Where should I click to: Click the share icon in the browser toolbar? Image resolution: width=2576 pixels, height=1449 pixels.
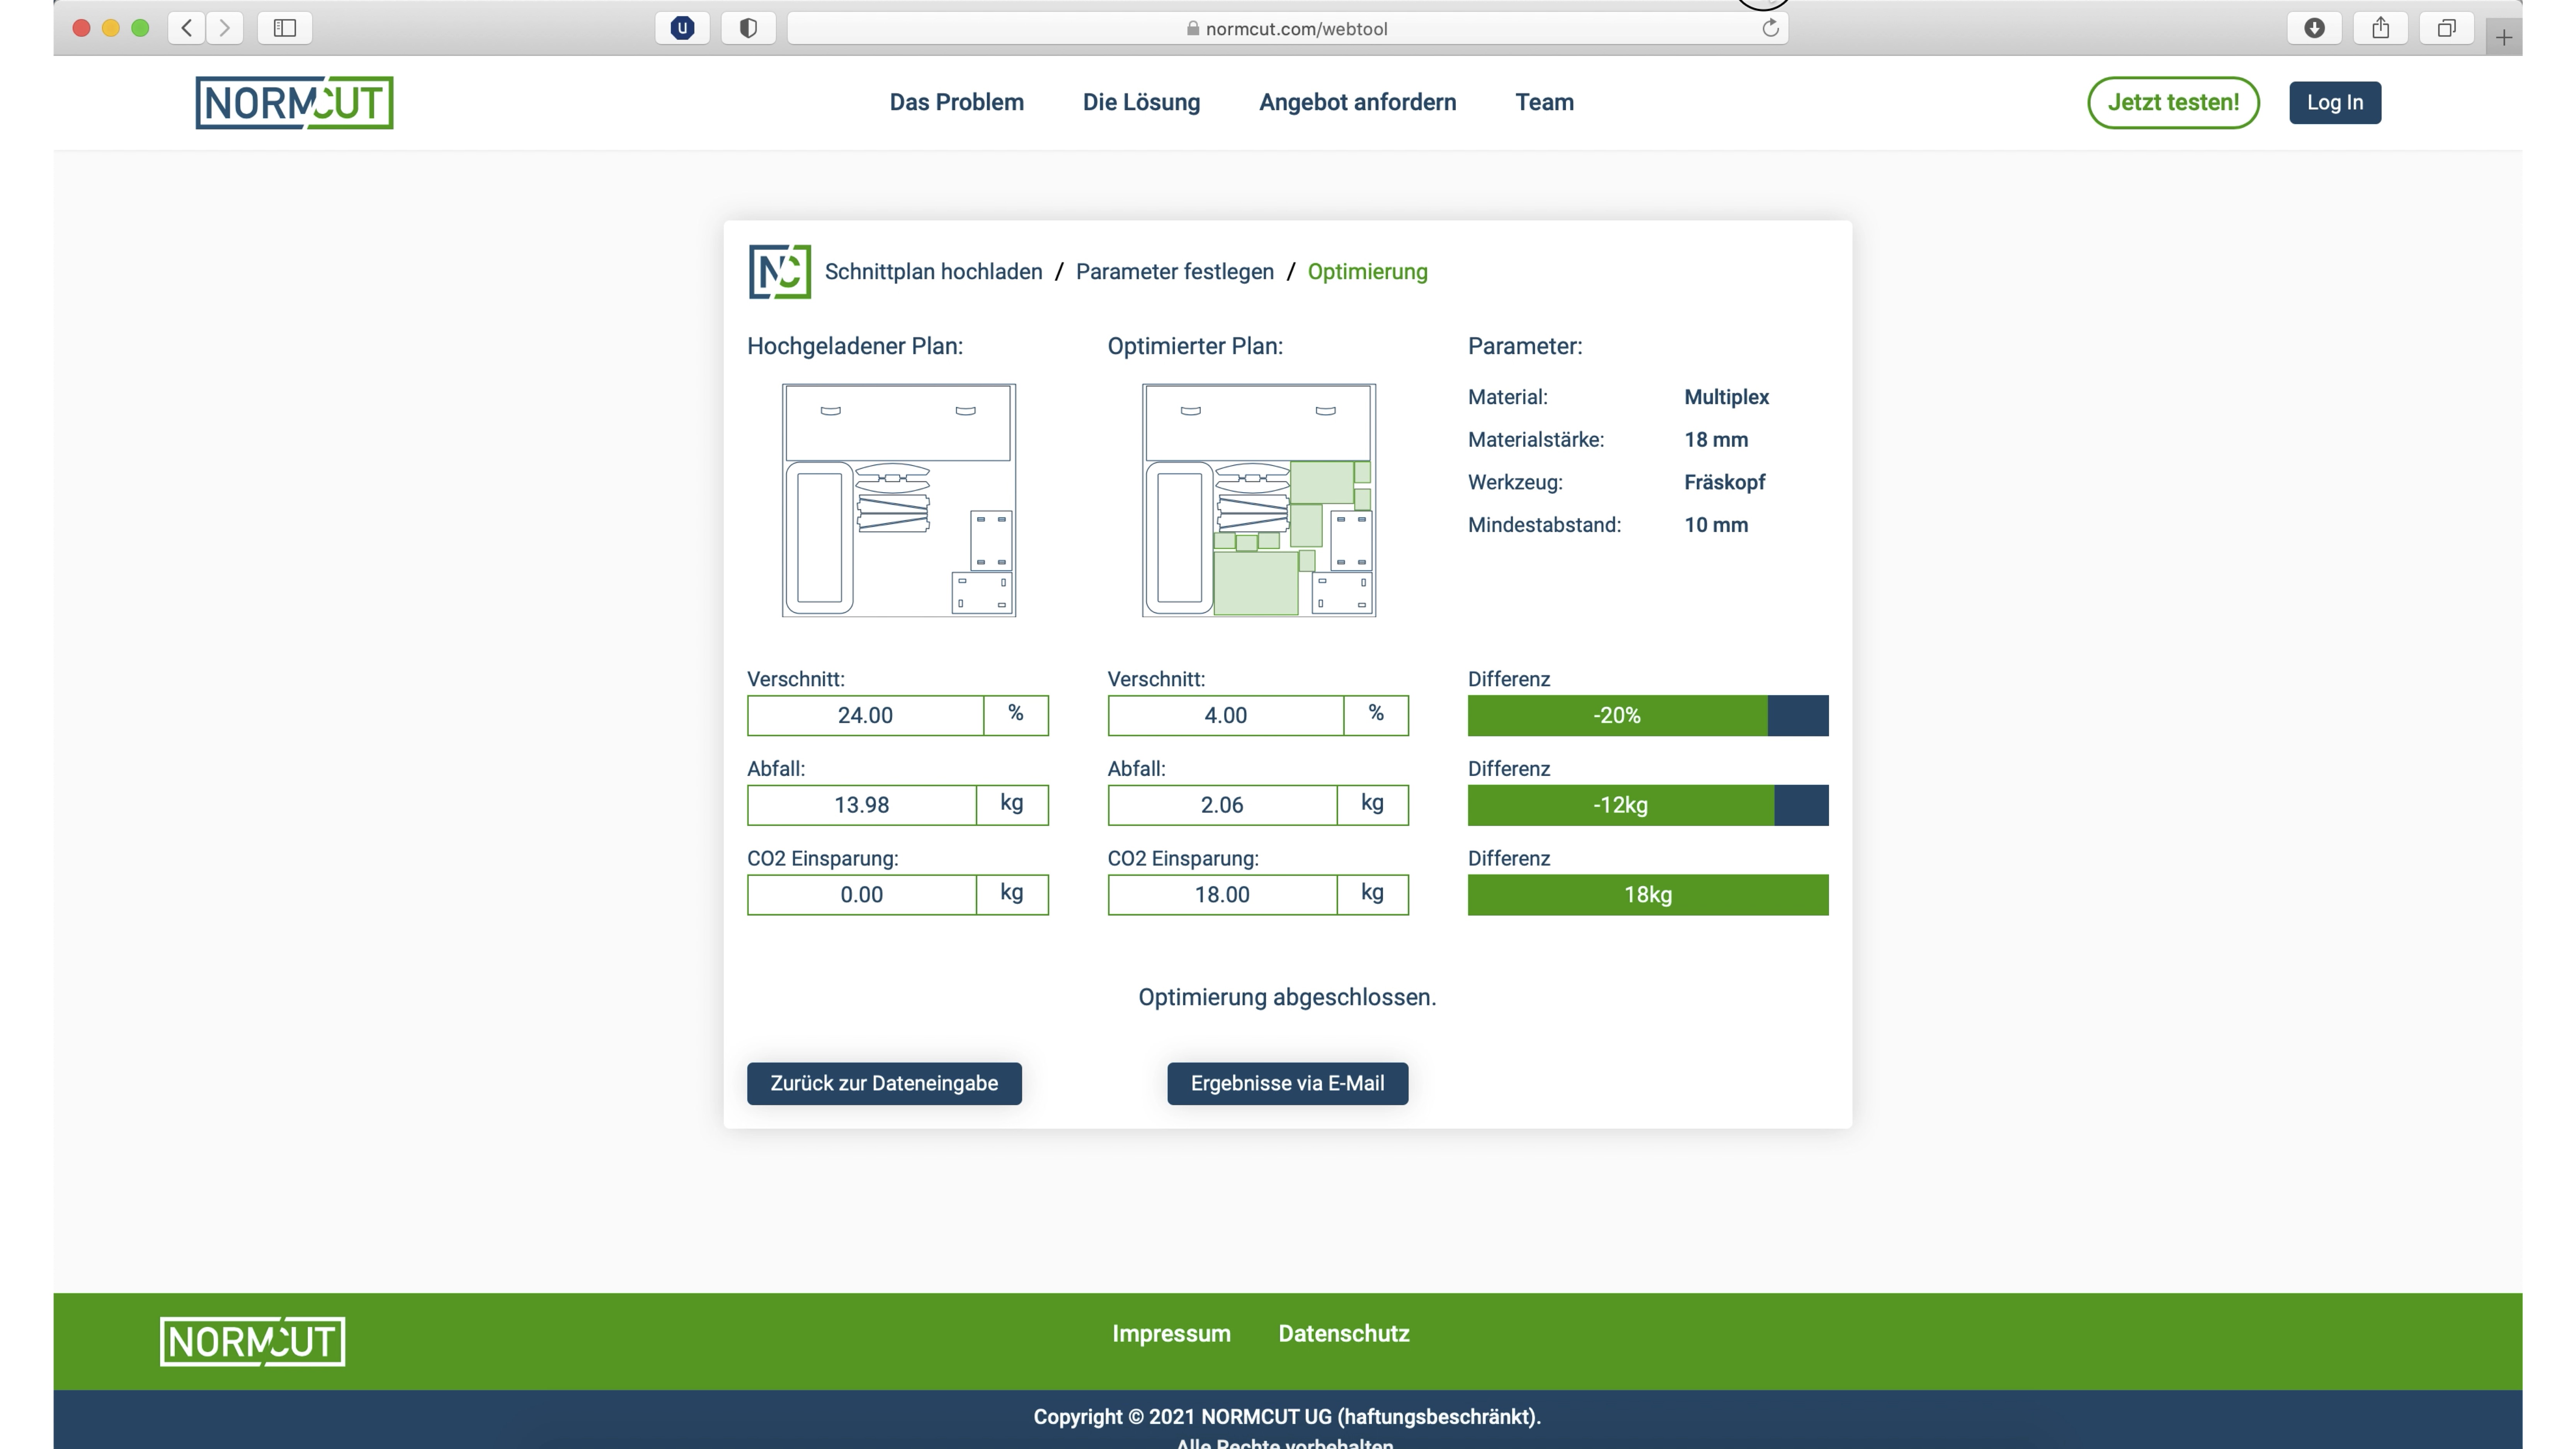coord(2380,27)
